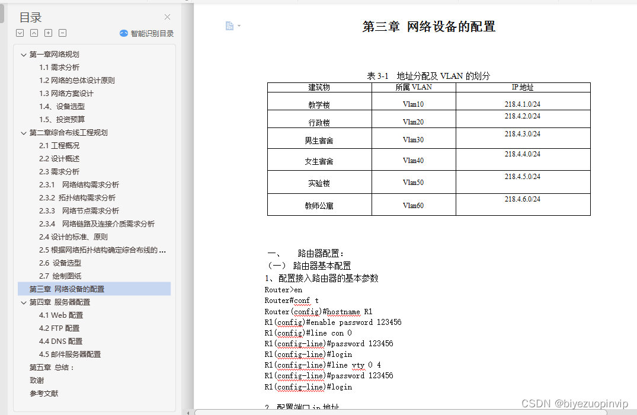Select 2.5 根据网络拓扑结构确定综合布线的 entry

click(103, 250)
